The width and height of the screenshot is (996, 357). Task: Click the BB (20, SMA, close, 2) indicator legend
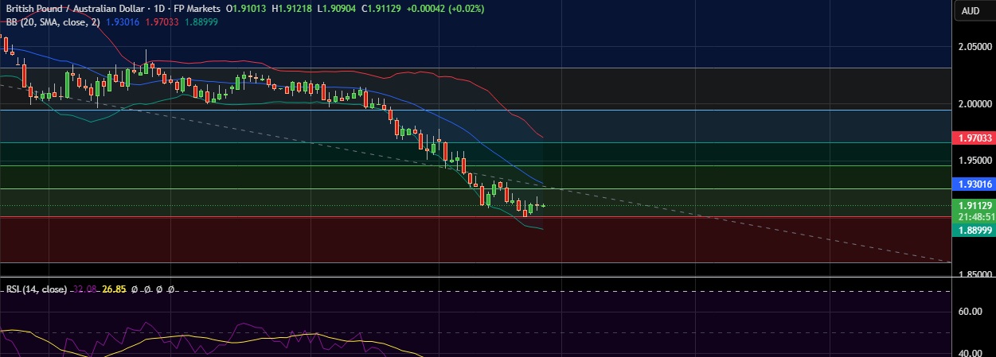point(54,21)
